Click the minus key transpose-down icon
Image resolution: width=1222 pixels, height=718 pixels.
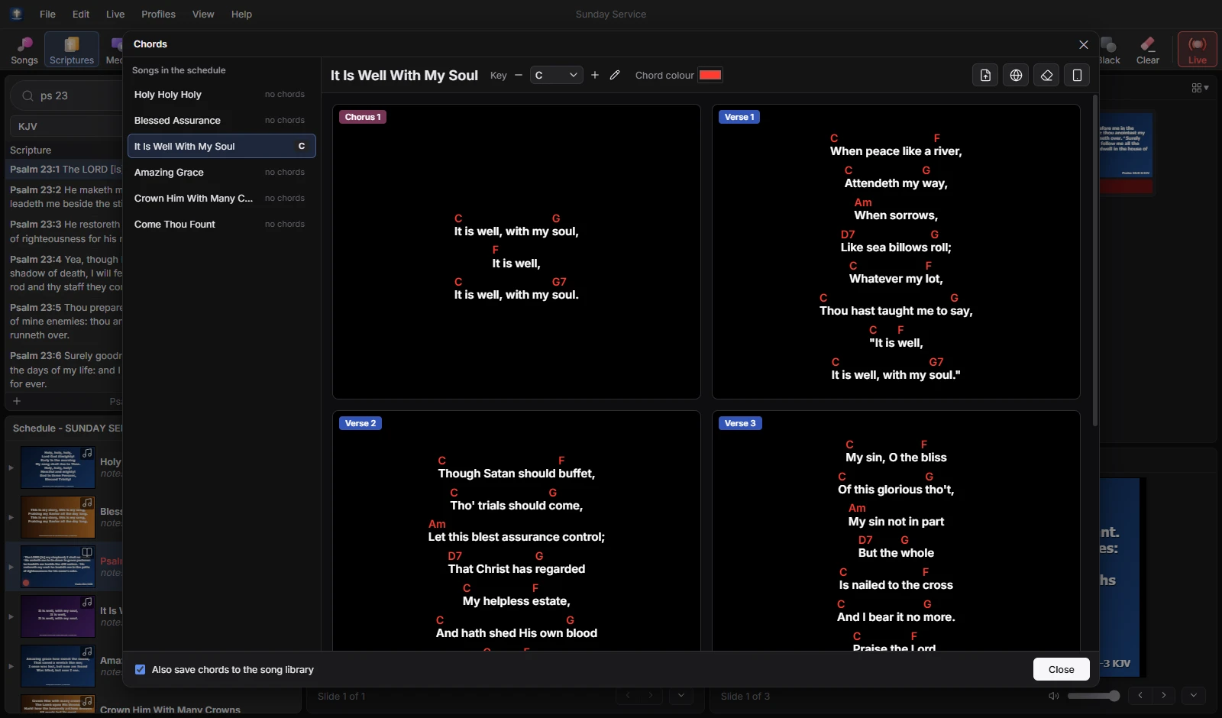[x=519, y=75]
